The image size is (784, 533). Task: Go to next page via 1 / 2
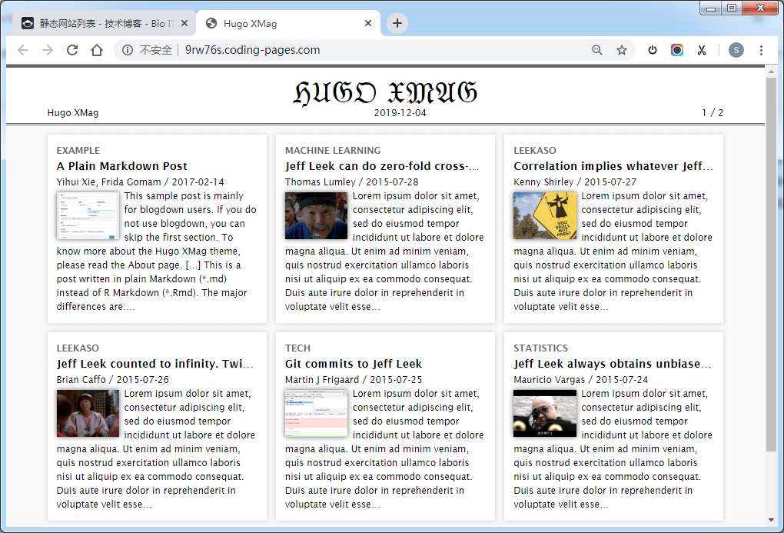pos(713,112)
